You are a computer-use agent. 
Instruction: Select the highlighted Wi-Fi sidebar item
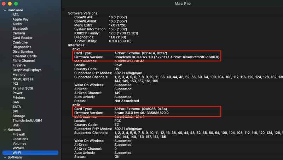[17, 153]
